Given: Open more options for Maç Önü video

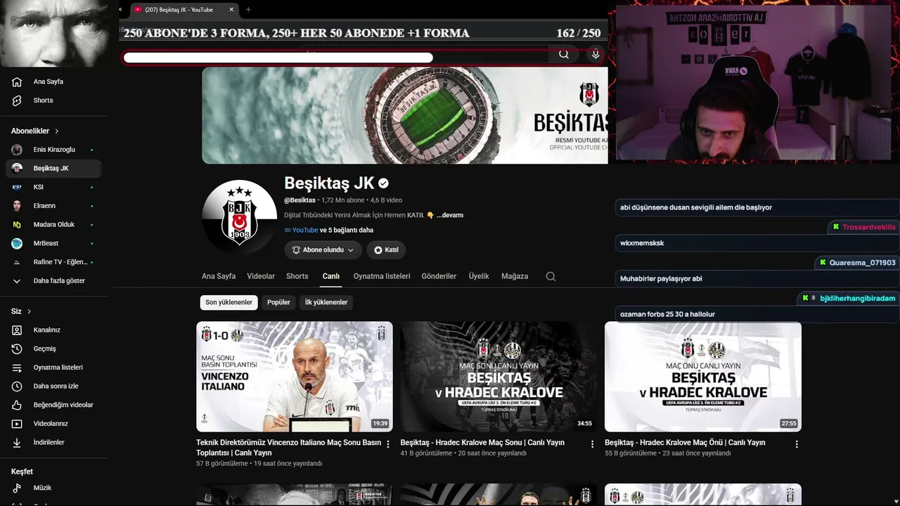Looking at the screenshot, I should coord(797,444).
